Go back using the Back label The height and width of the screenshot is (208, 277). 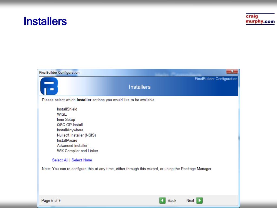click(x=172, y=201)
